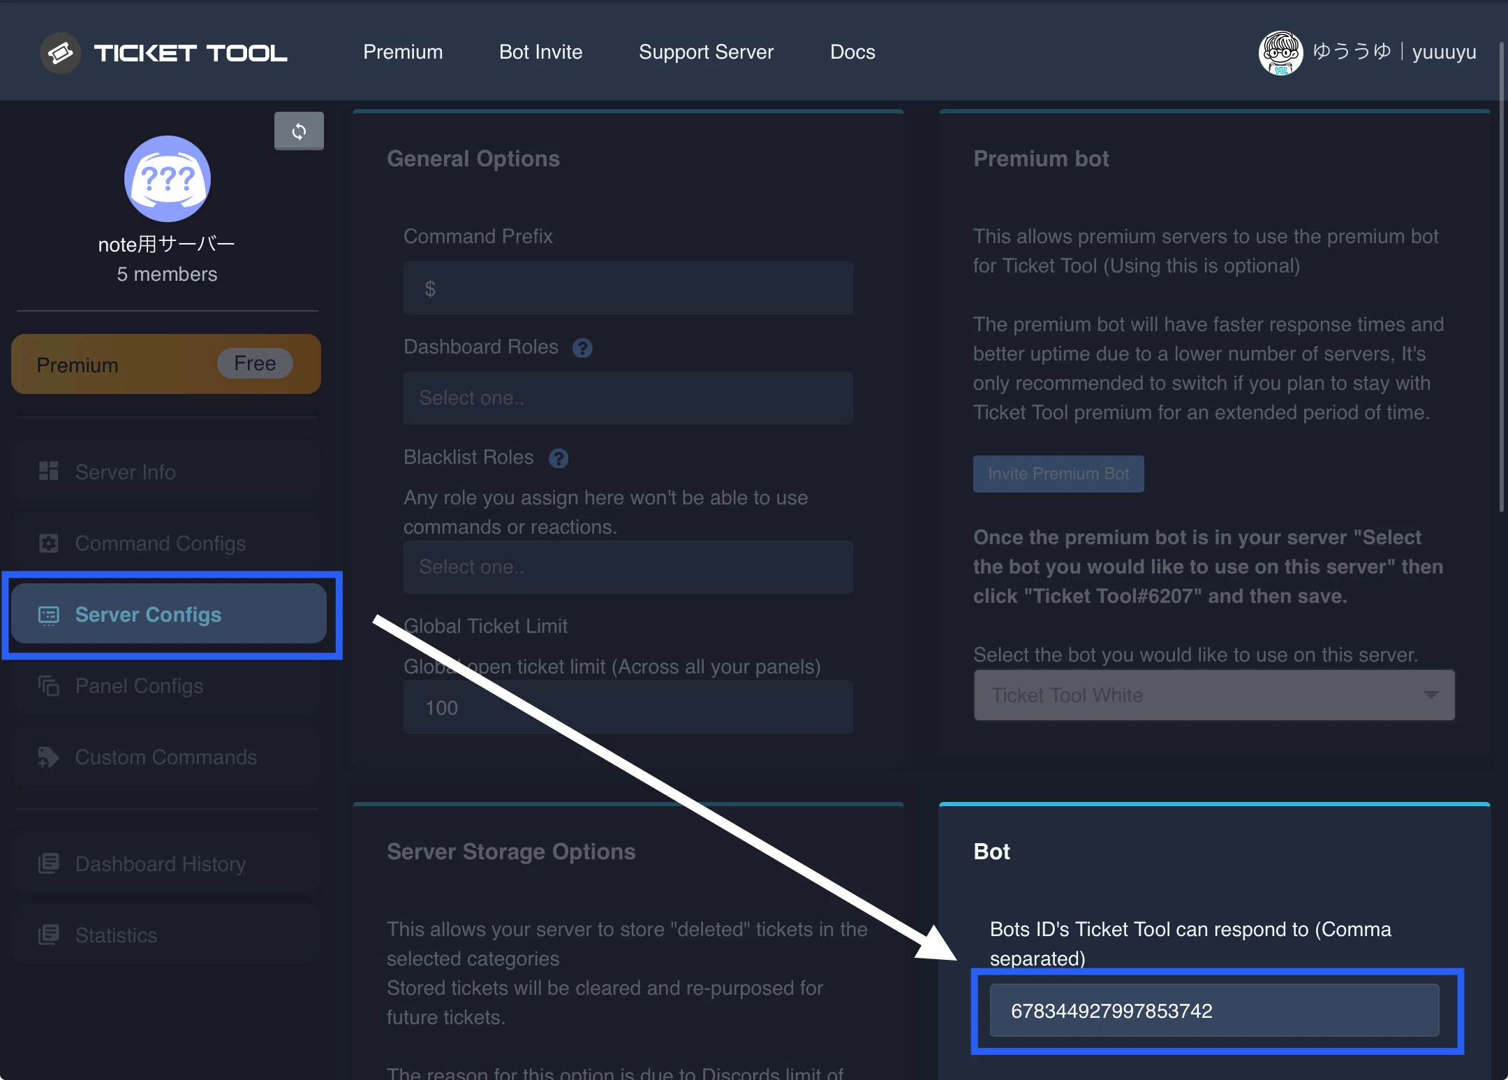This screenshot has width=1508, height=1080.
Task: Open the Support Server navigation link
Action: click(x=706, y=52)
